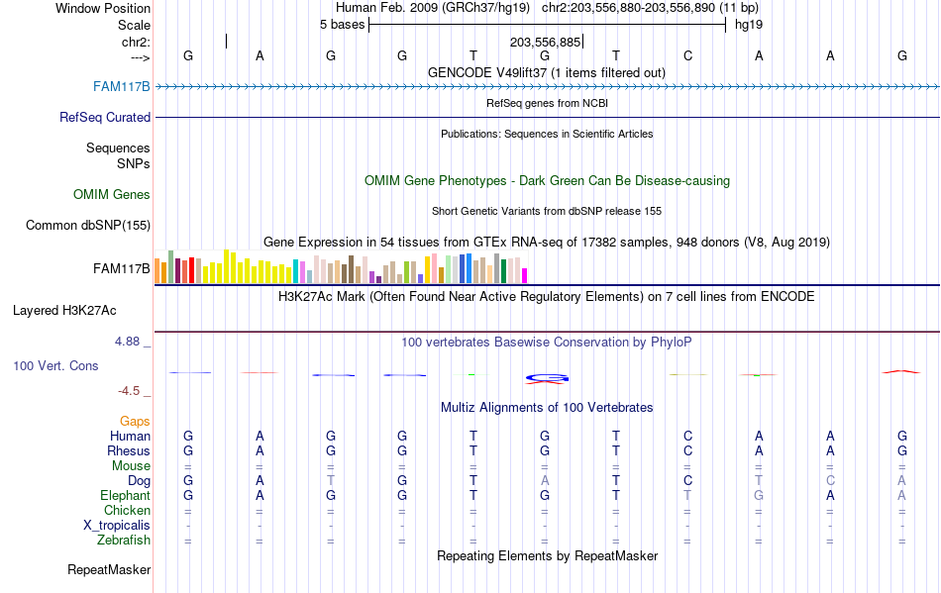Click the maroon bar in GTEx expression chart

(177, 270)
